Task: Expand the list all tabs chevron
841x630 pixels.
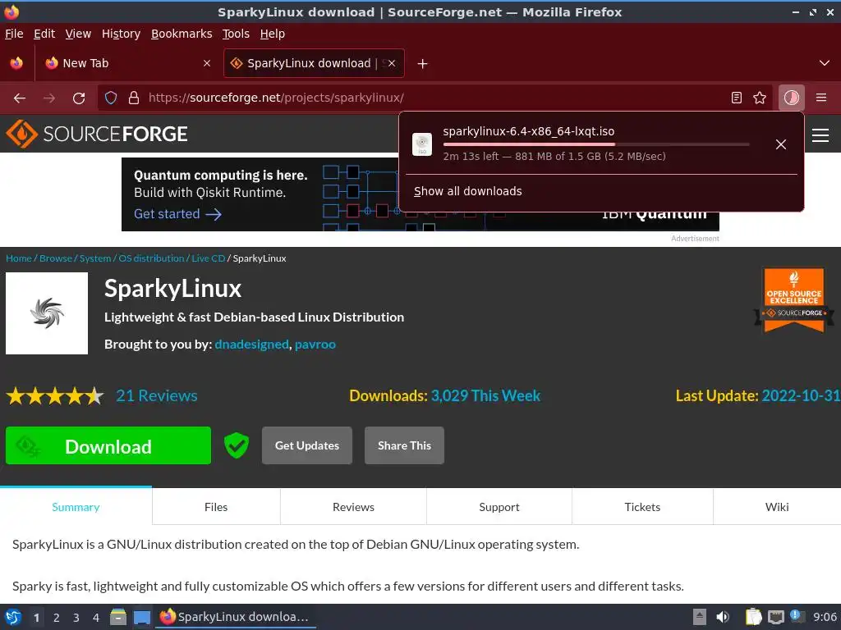Action: [825, 63]
